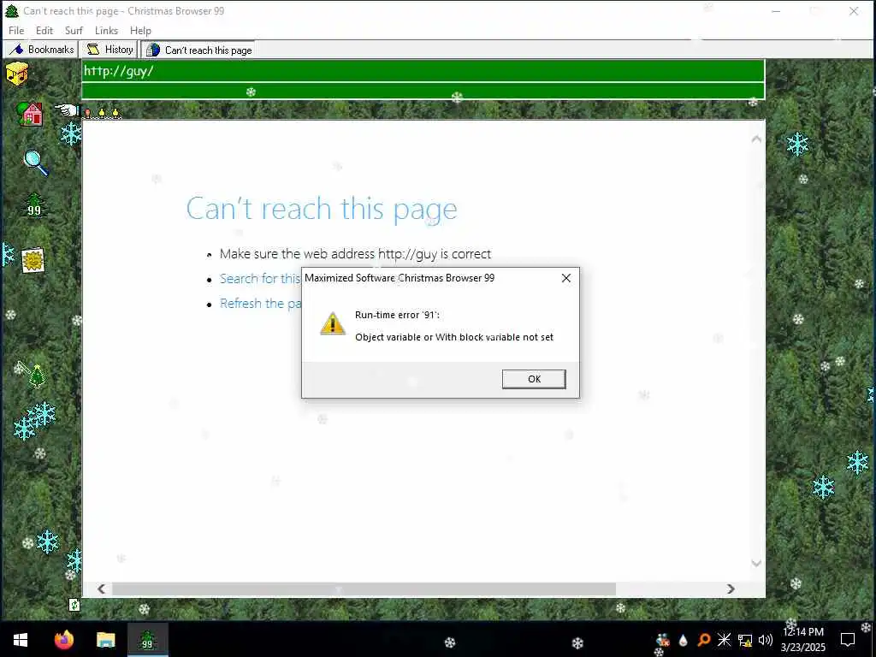Click the Make sure the web address line
The width and height of the screenshot is (876, 657).
tap(355, 253)
